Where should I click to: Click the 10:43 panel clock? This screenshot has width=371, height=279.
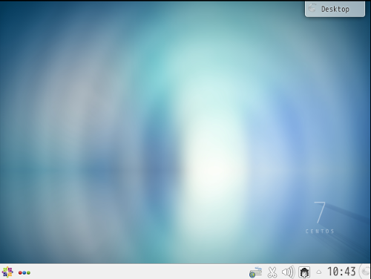tap(341, 272)
